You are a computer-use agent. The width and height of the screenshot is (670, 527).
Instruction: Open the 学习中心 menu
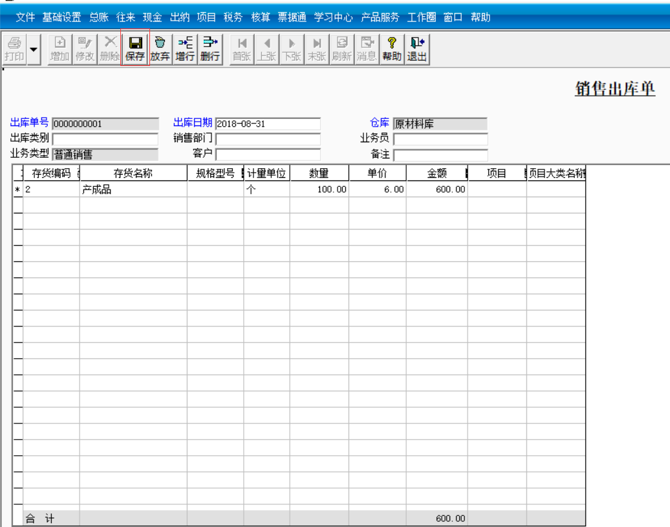(x=333, y=17)
